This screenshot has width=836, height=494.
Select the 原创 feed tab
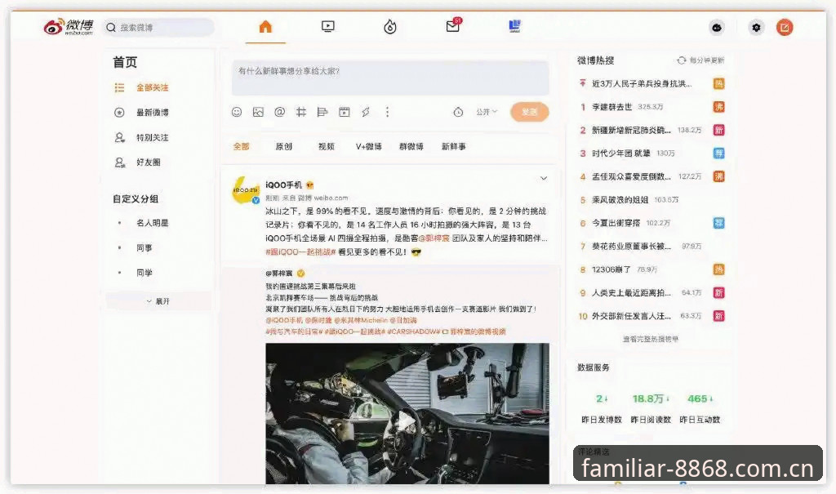(x=283, y=147)
